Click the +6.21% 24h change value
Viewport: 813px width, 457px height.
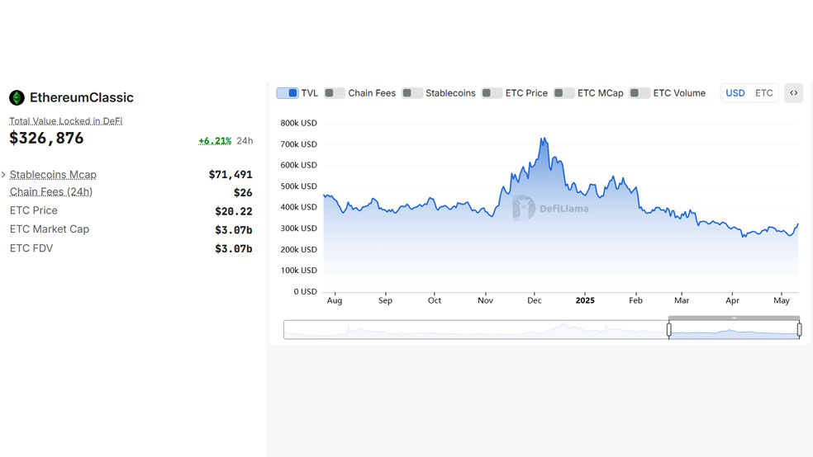point(215,141)
